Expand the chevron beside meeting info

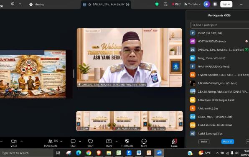tap(20, 4)
